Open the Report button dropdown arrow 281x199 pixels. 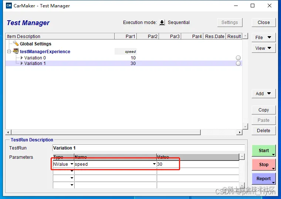click(x=273, y=182)
